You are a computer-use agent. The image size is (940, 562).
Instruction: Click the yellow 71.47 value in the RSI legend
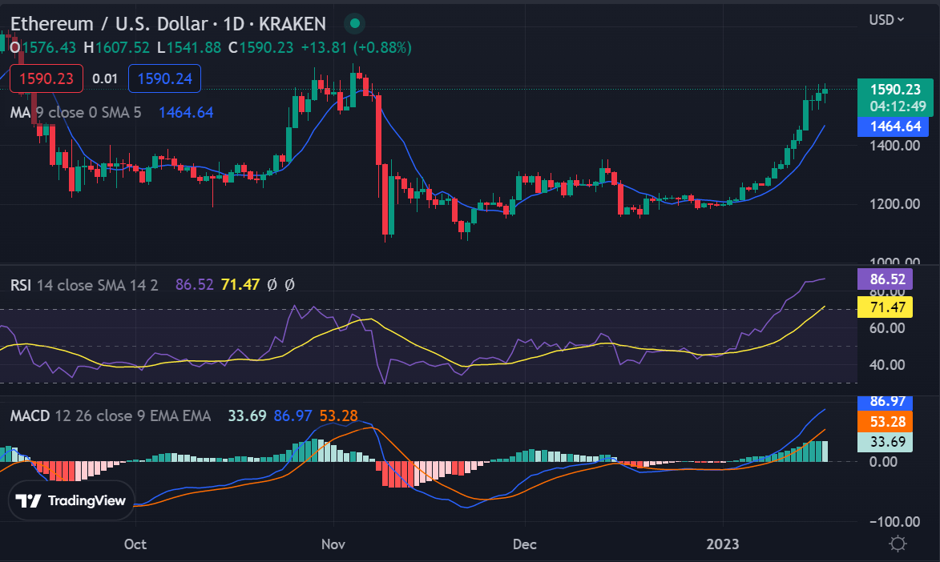click(x=240, y=284)
